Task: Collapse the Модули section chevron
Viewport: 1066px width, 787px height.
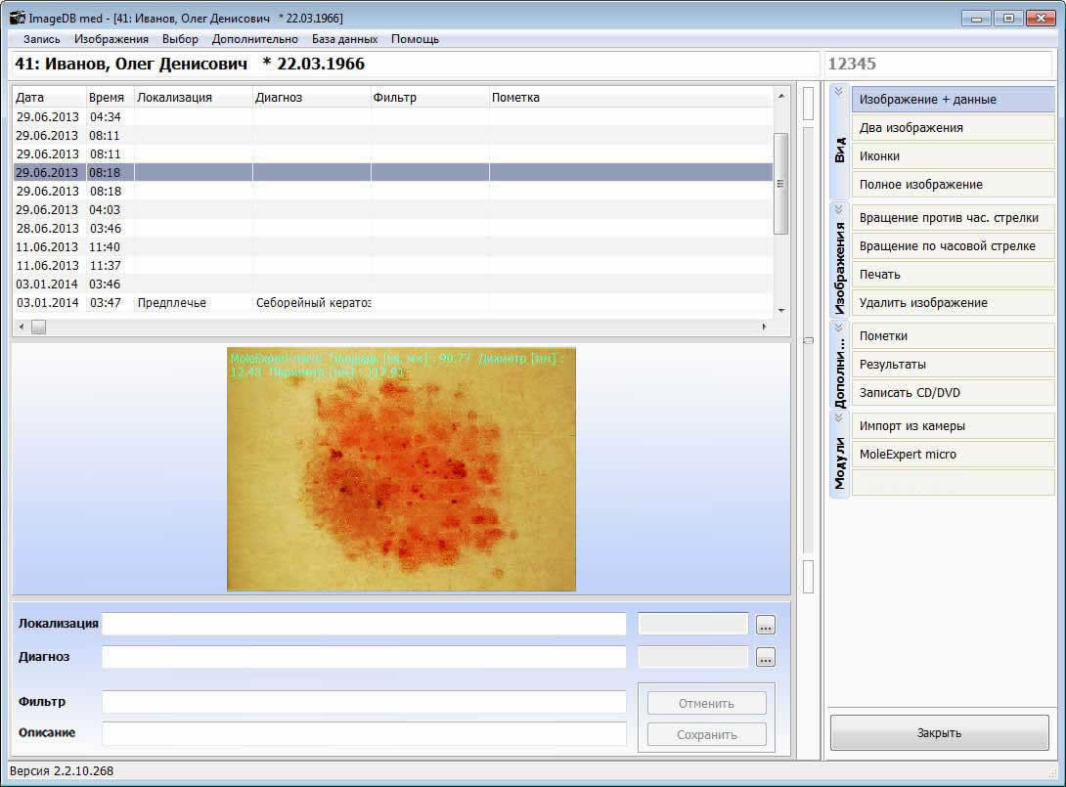Action: [838, 417]
